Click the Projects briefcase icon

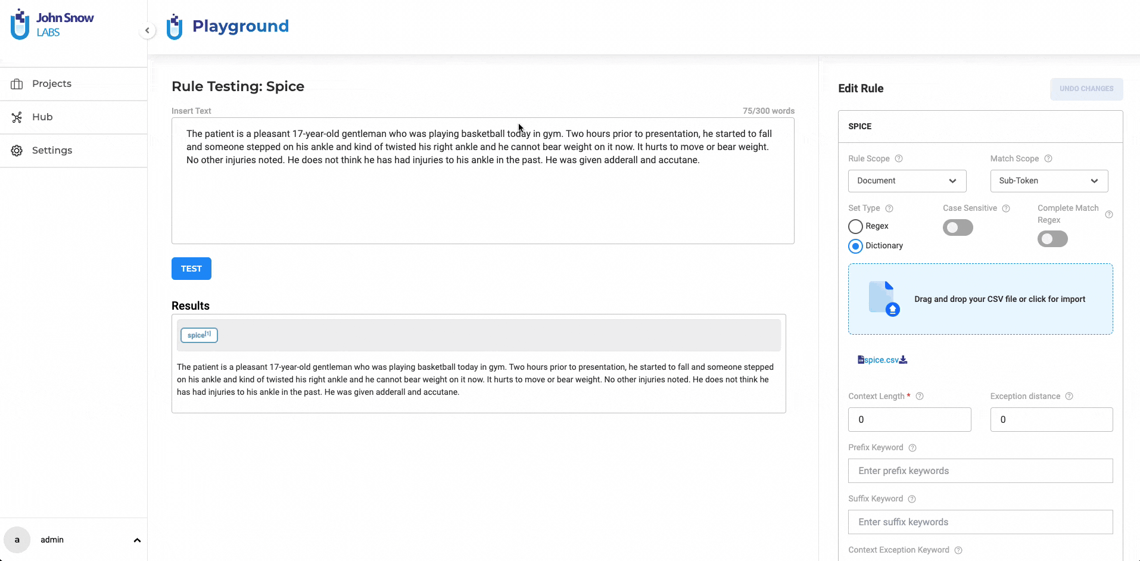click(x=17, y=84)
